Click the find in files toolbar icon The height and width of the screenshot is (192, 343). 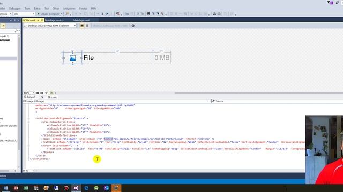67,14
